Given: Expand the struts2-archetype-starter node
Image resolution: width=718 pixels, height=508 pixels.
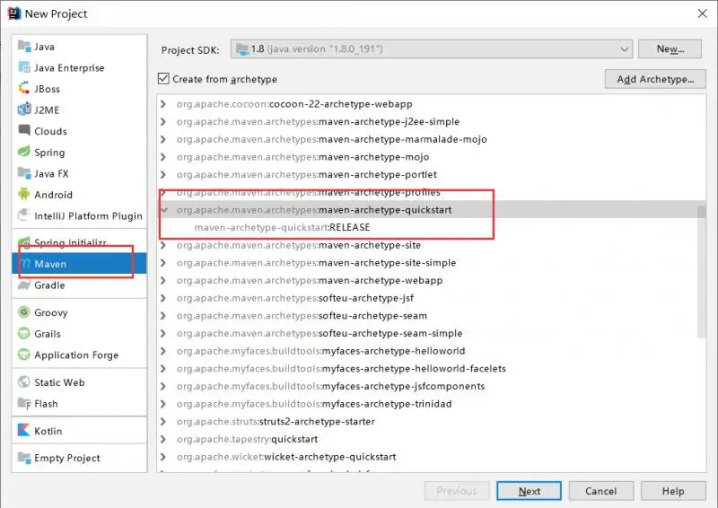Looking at the screenshot, I should click(x=163, y=422).
